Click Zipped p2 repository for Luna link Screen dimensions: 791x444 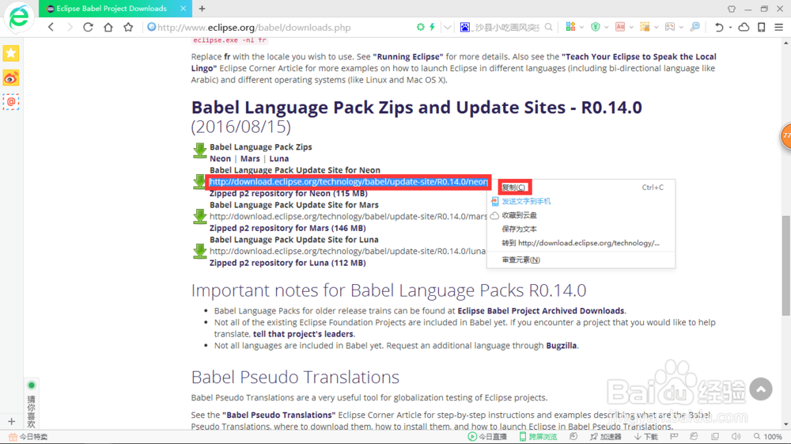pos(288,263)
